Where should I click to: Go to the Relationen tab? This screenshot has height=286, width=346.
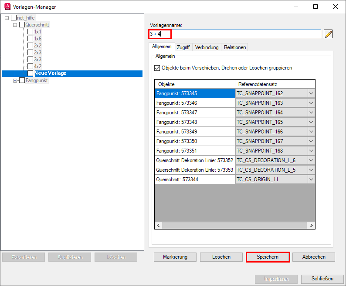[235, 47]
